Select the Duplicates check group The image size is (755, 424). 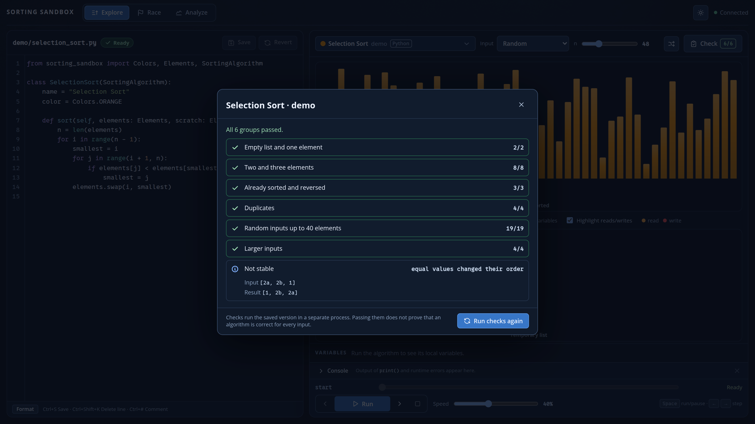tap(377, 208)
